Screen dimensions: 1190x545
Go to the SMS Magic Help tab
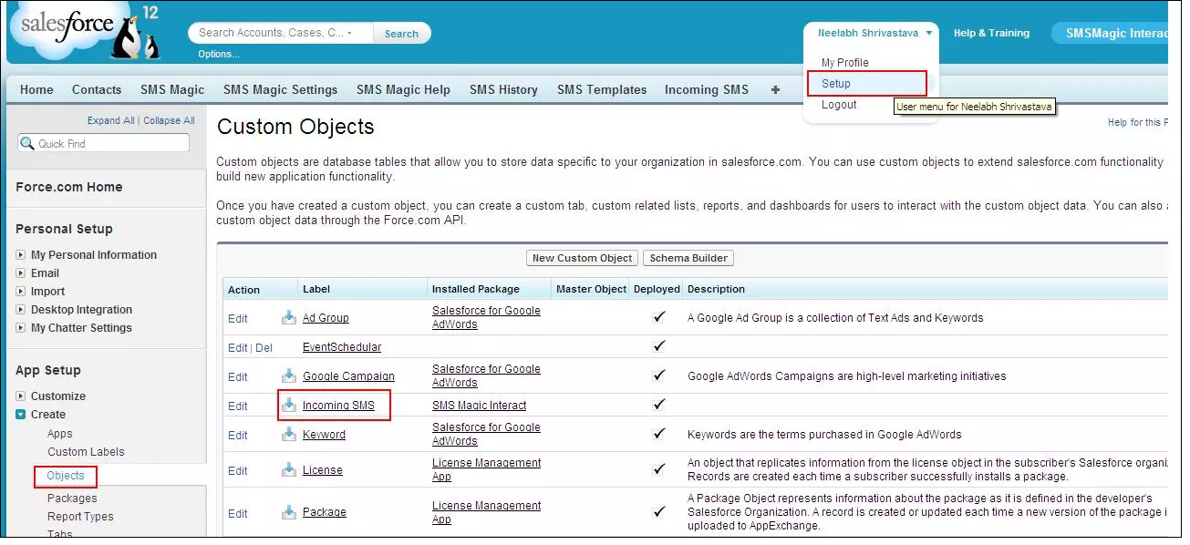pos(403,89)
